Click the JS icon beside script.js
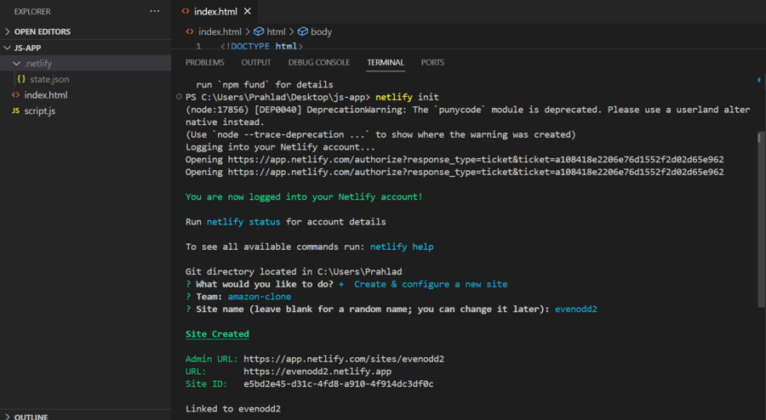The image size is (766, 420). click(x=15, y=111)
